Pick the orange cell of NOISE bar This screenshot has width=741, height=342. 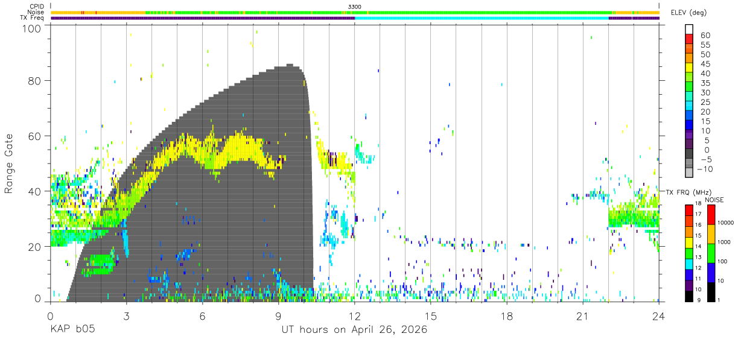click(x=712, y=233)
